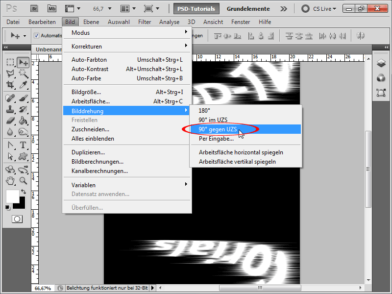The image size is (392, 294).
Task: Pick the History Brush tool
Action: coord(23,109)
